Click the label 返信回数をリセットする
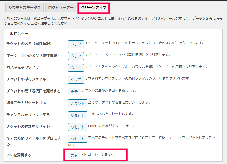Viewport: 227px width, 164px height. [26, 103]
